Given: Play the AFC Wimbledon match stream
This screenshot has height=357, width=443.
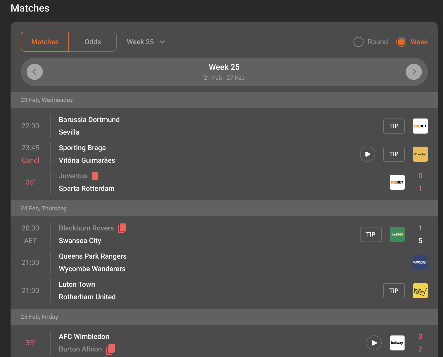Looking at the screenshot, I should click(x=374, y=342).
